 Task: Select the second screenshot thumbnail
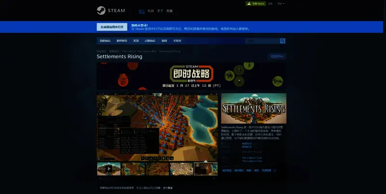coord(133,169)
